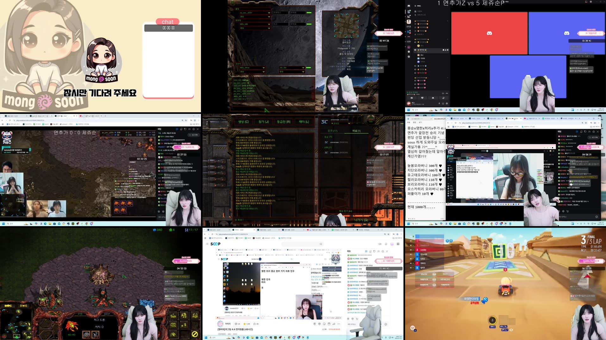Viewport: 606px width, 340px height.
Task: Click the 0 / 100 goal bar in the Discord panel
Action: tap(591, 33)
